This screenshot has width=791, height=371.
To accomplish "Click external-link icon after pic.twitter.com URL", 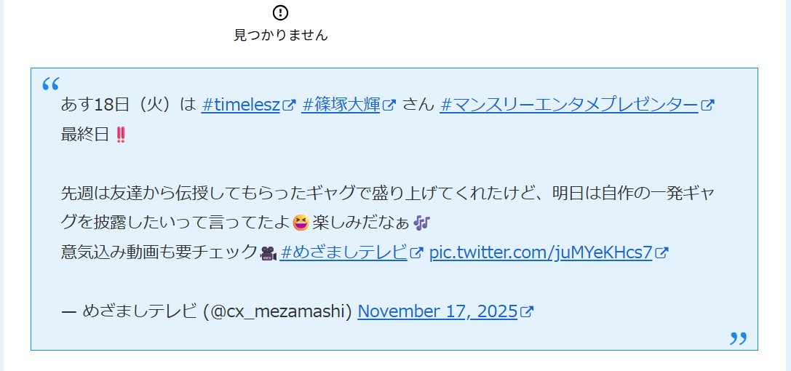I will (661, 253).
